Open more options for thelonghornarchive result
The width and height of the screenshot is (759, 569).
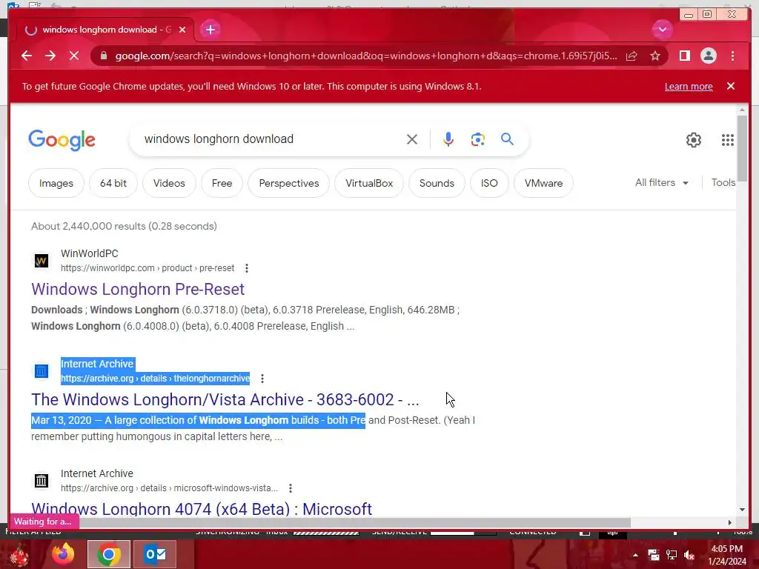click(x=262, y=379)
